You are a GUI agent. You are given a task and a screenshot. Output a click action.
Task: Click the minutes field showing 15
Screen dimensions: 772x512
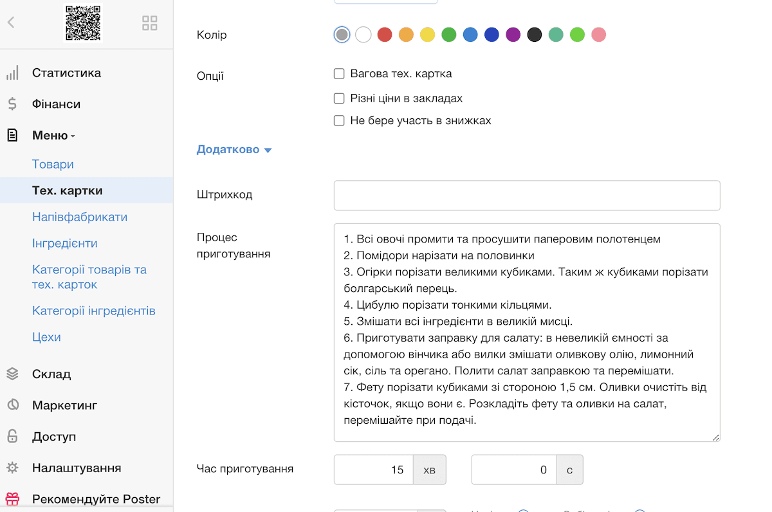(374, 470)
